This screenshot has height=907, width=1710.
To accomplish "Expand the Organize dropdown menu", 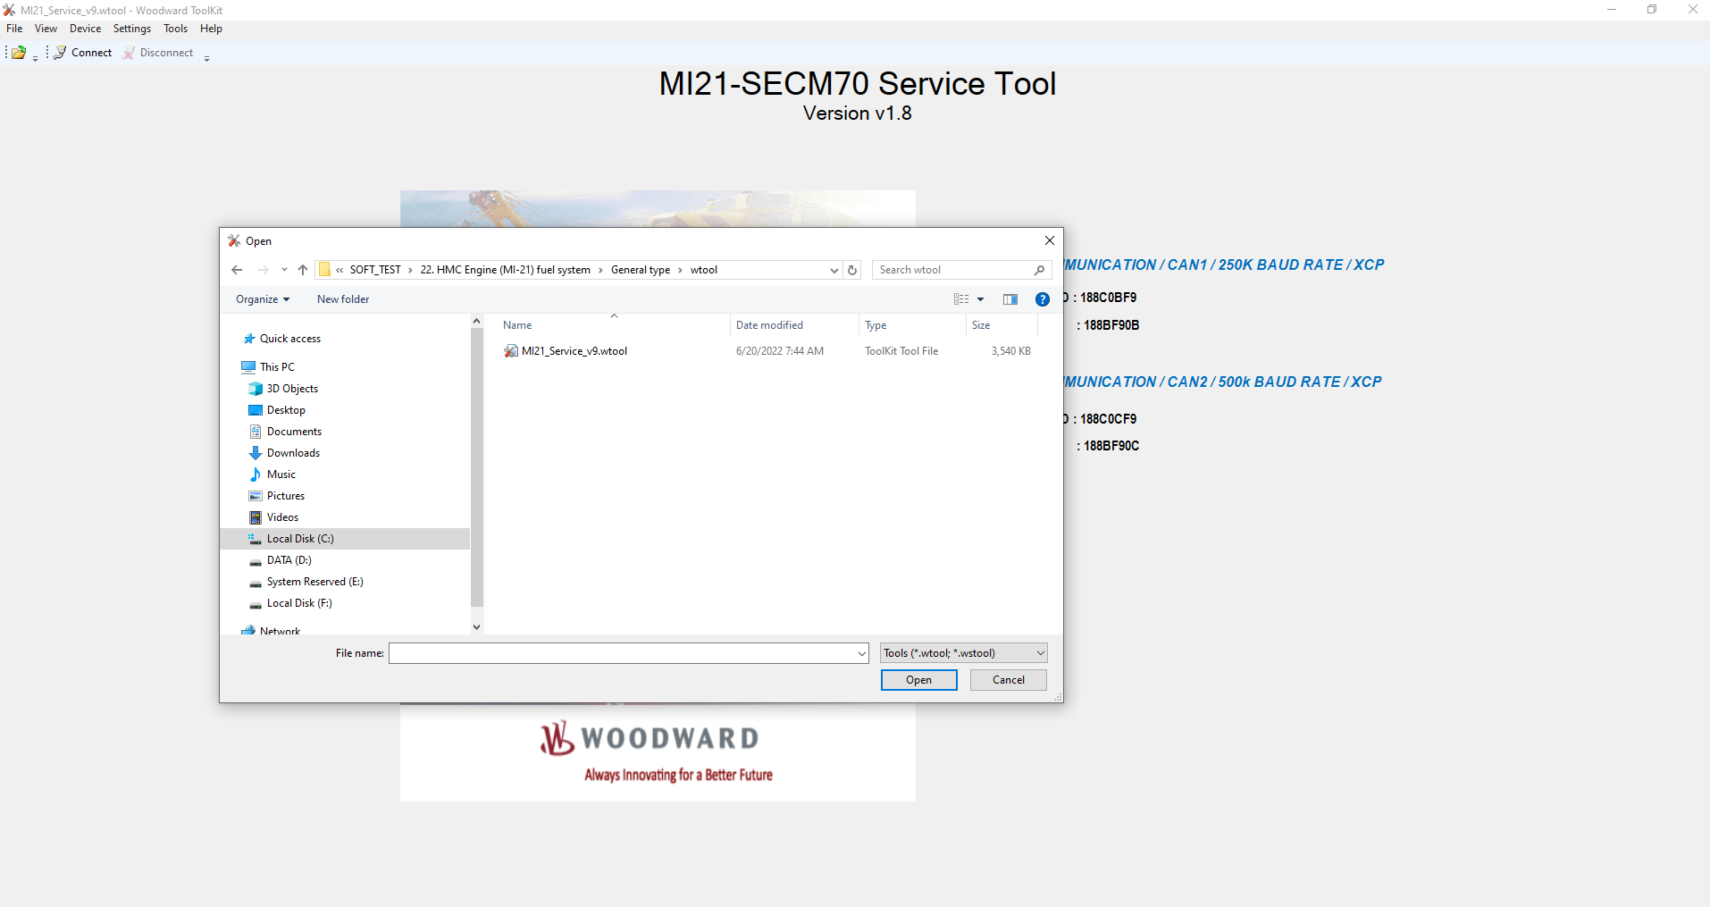I will [x=262, y=298].
